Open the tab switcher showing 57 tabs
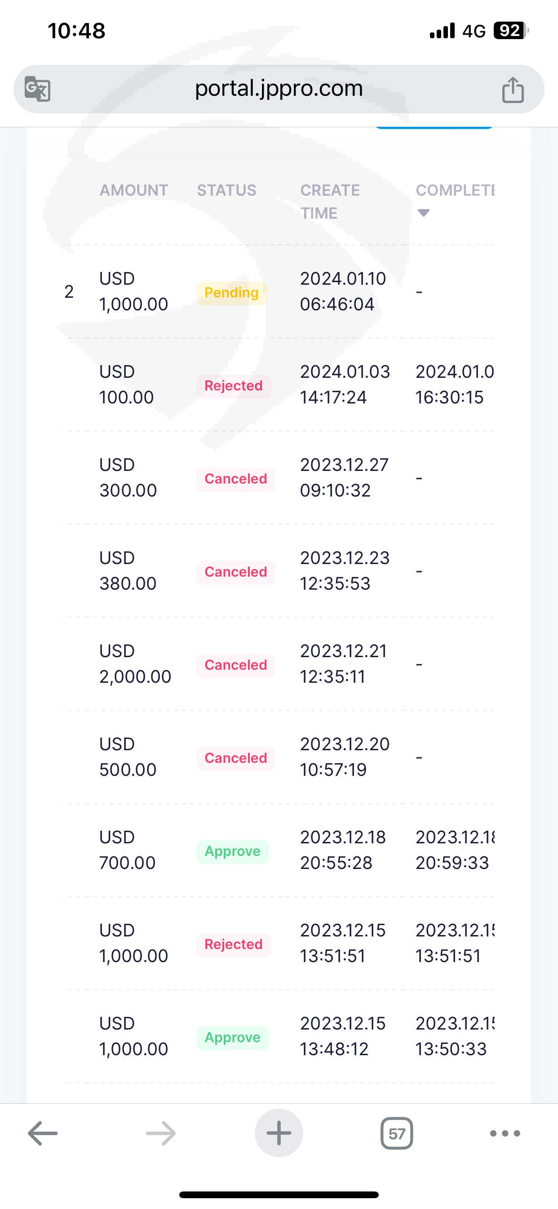This screenshot has height=1209, width=558. point(397,1133)
